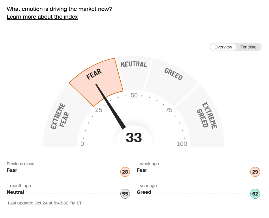Click the 1 year ago badge 62
Viewport: 269px width, 218px height.
pos(255,194)
